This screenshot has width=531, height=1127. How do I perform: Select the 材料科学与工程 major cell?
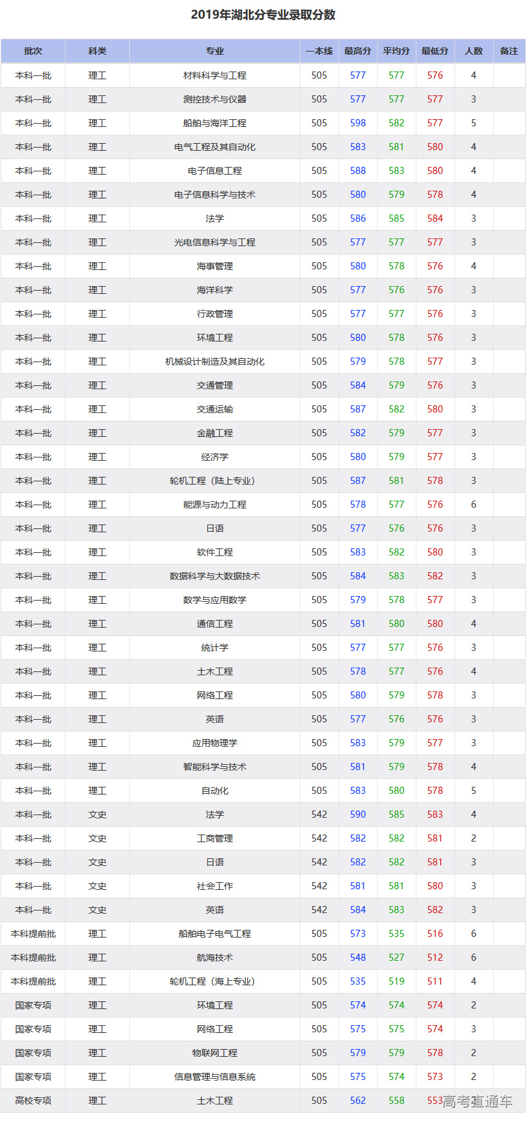(214, 75)
